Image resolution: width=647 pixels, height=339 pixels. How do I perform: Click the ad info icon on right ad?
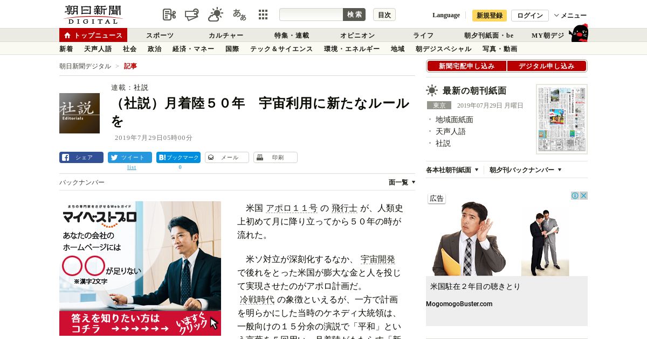[x=575, y=196]
